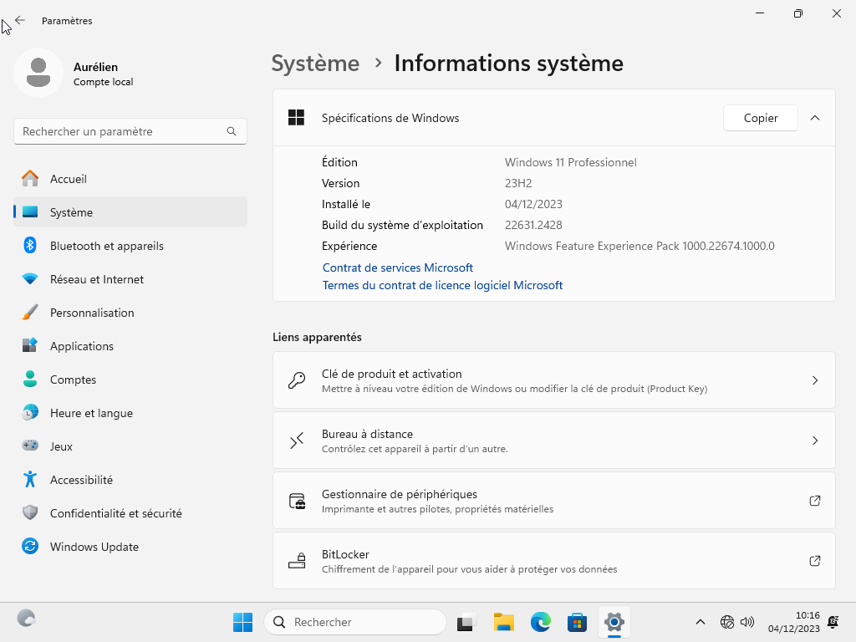Click the gamepad icon for Jeux

tap(30, 446)
